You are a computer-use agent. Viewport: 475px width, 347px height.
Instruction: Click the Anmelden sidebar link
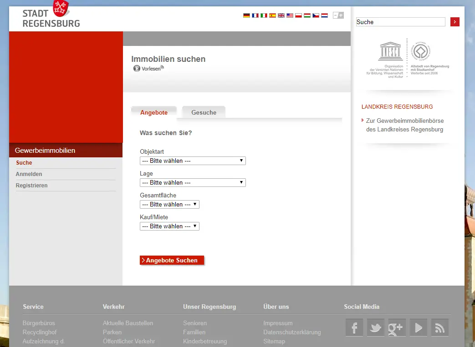29,174
